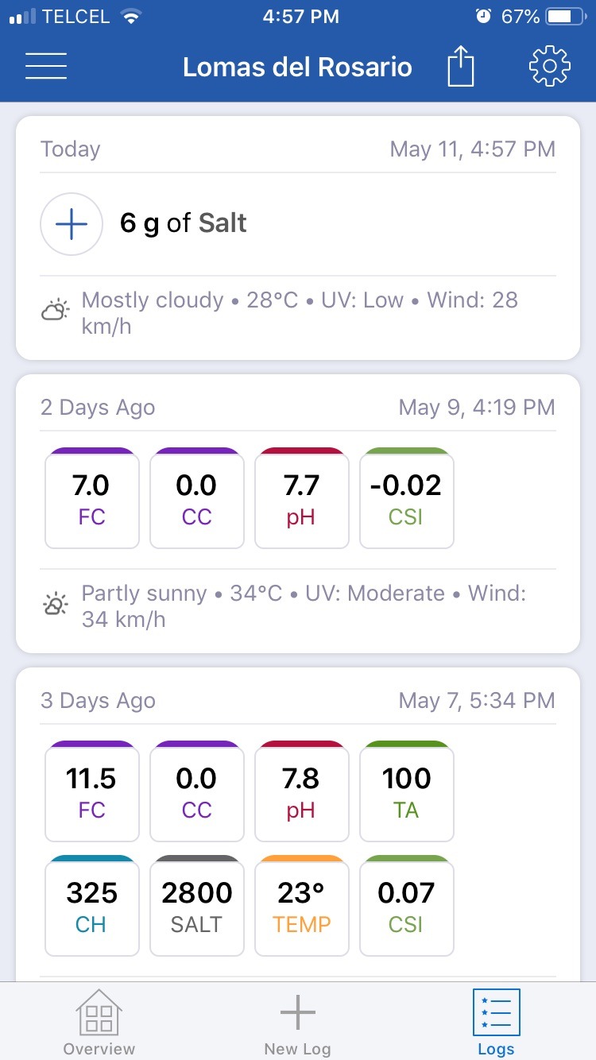
Task: Tap the 100 TA tile
Action: pyautogui.click(x=407, y=791)
